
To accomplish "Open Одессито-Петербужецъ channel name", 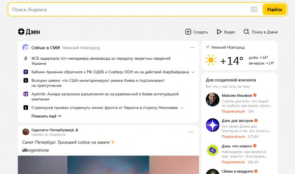I will coord(55,130).
